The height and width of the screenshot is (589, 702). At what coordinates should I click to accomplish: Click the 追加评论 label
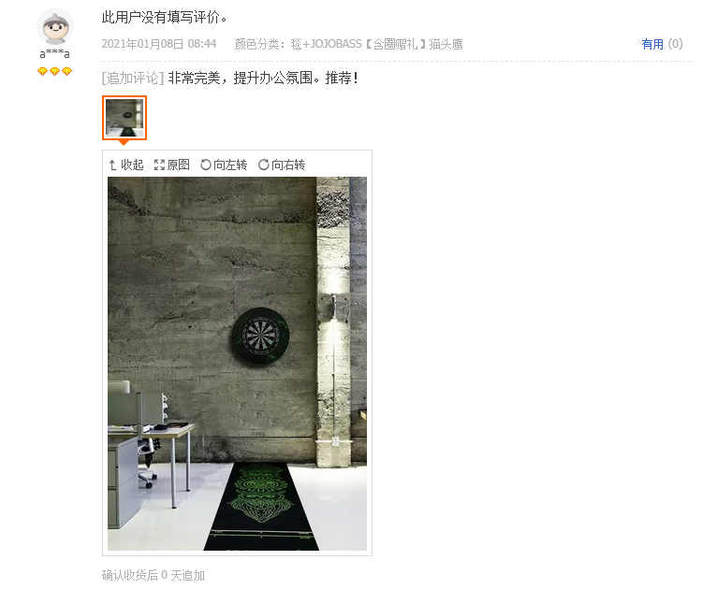point(133,79)
